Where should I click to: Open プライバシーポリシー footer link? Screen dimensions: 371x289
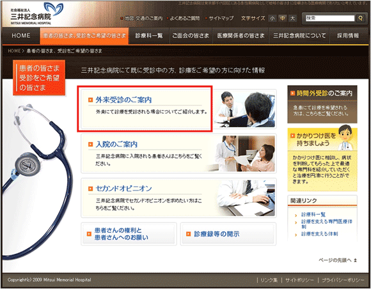343,280
